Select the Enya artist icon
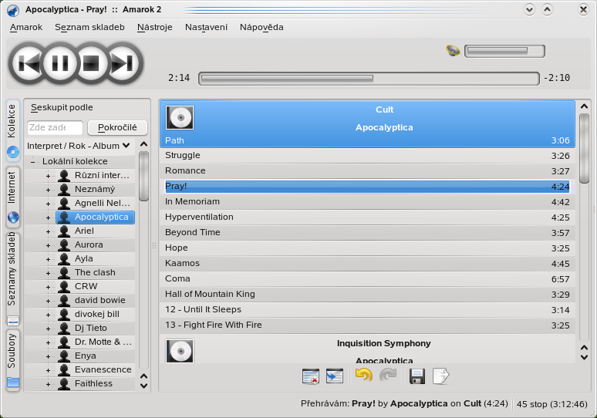The width and height of the screenshot is (597, 418). point(64,356)
